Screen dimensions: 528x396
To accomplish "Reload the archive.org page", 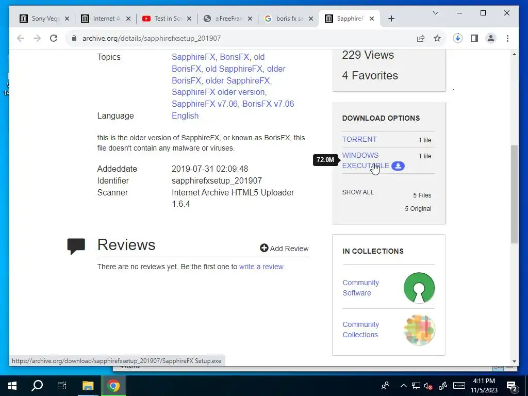I will click(x=54, y=38).
